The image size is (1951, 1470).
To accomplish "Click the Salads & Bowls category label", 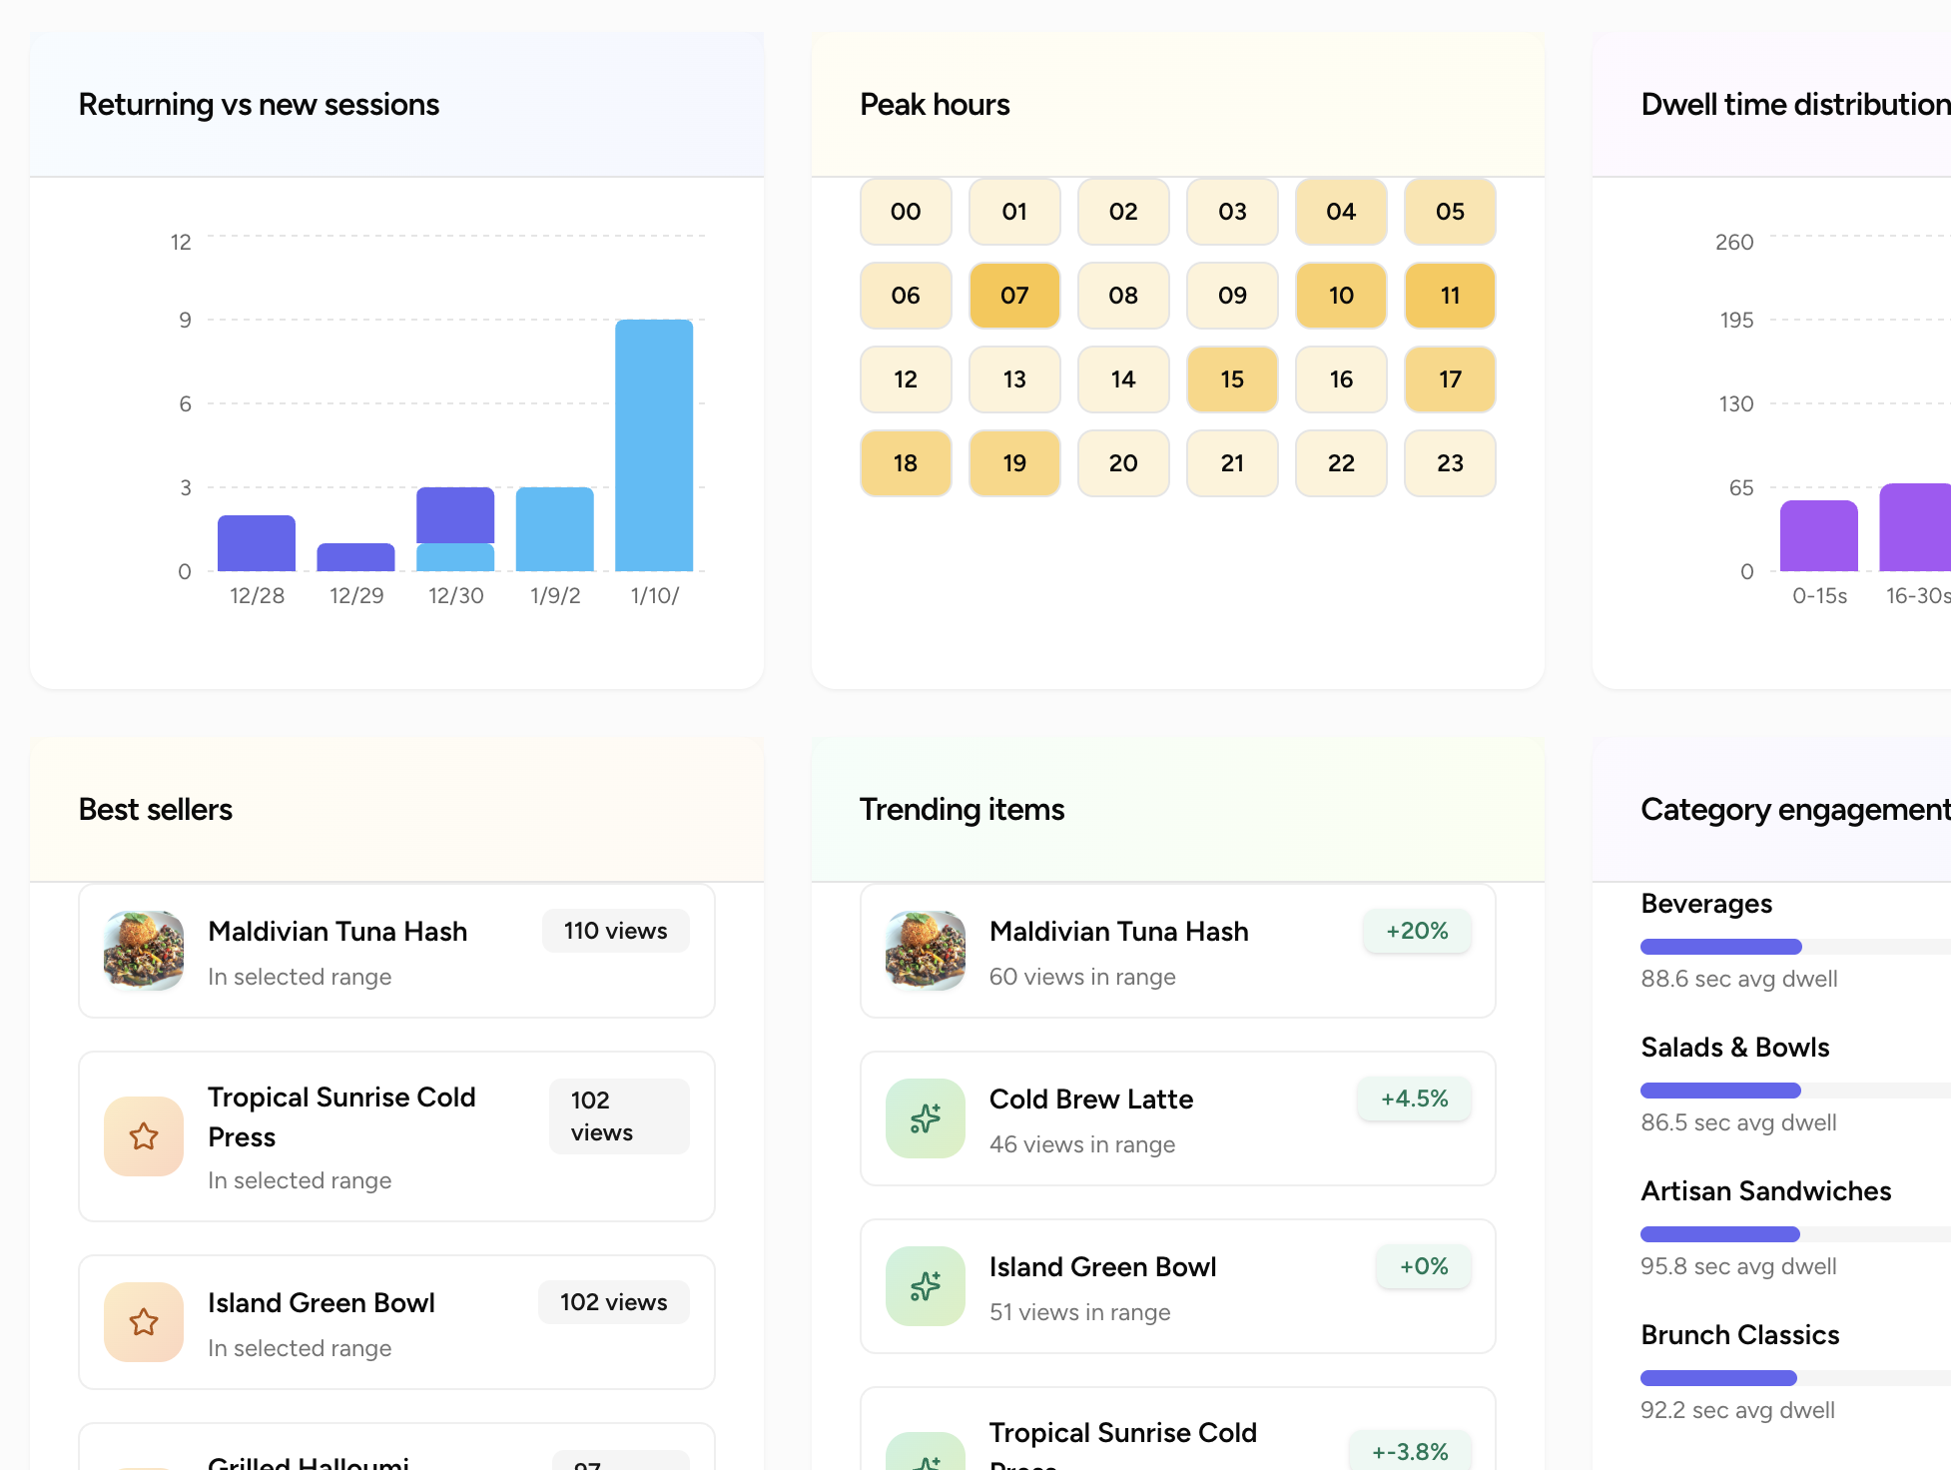I will (x=1734, y=1047).
